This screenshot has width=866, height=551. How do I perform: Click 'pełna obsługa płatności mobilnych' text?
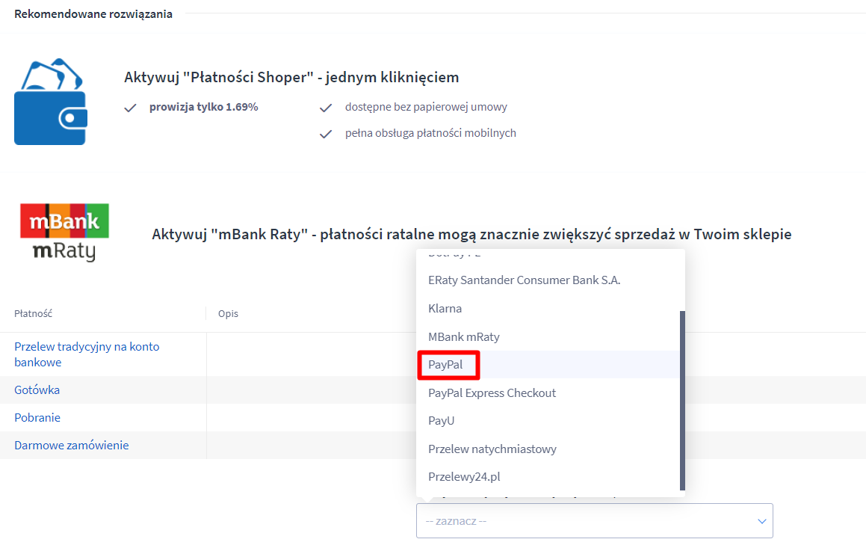point(430,132)
